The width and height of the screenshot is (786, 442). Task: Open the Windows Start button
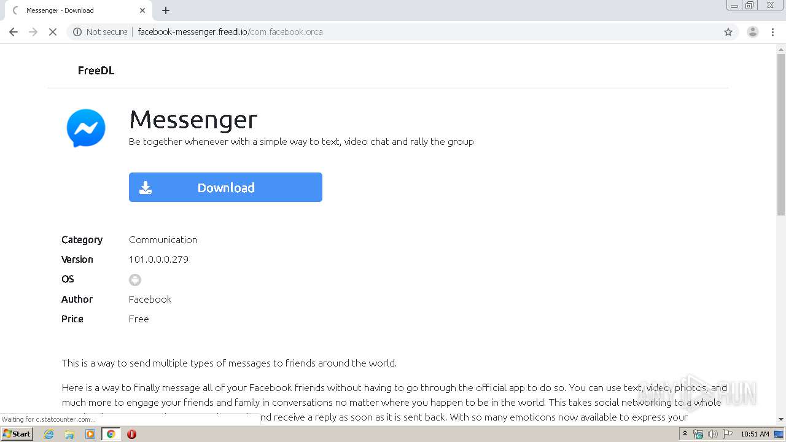(17, 434)
